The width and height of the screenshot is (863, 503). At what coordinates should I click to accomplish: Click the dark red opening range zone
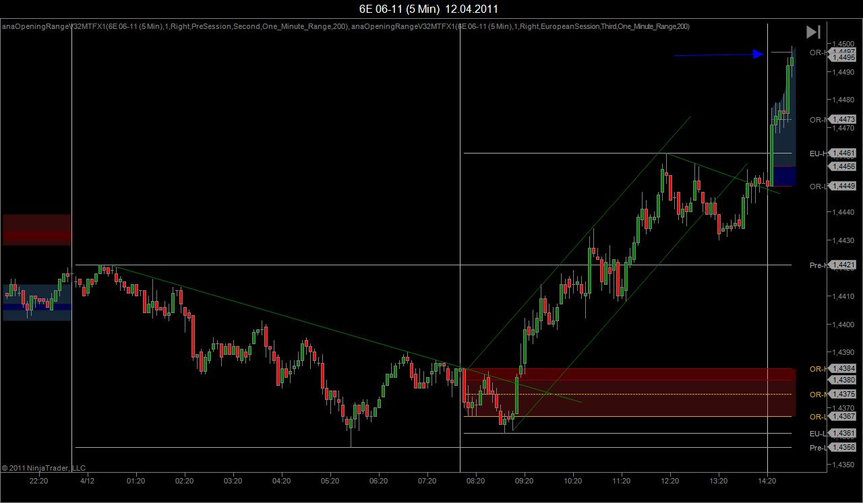(629, 392)
